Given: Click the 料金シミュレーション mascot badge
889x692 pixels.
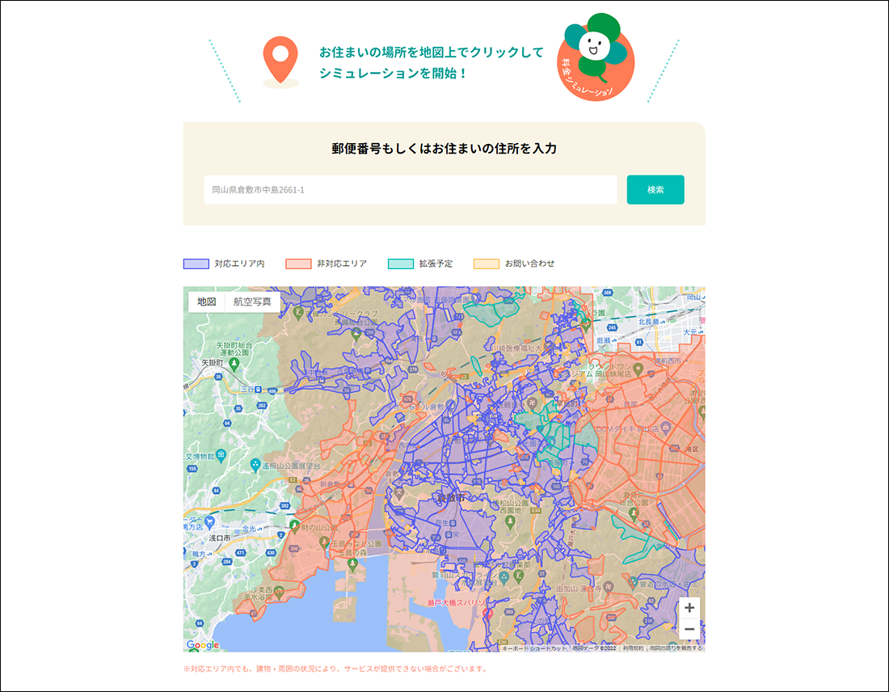Looking at the screenshot, I should tap(596, 57).
